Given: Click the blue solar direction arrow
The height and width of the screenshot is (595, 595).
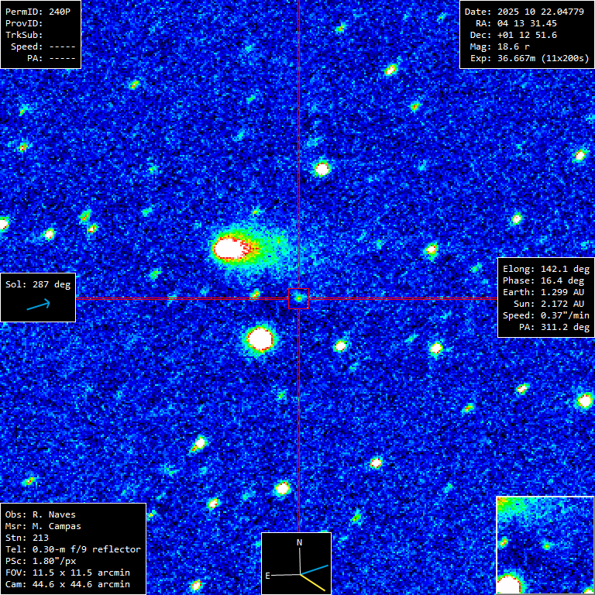Looking at the screenshot, I should pyautogui.click(x=38, y=304).
